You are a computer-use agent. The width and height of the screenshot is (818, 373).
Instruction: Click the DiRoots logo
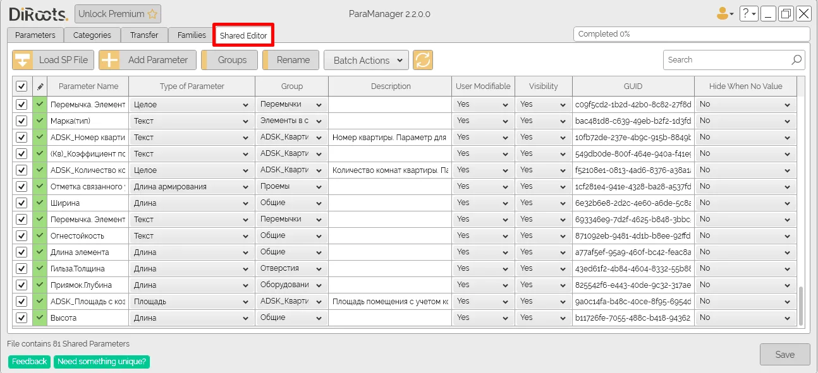(x=38, y=14)
